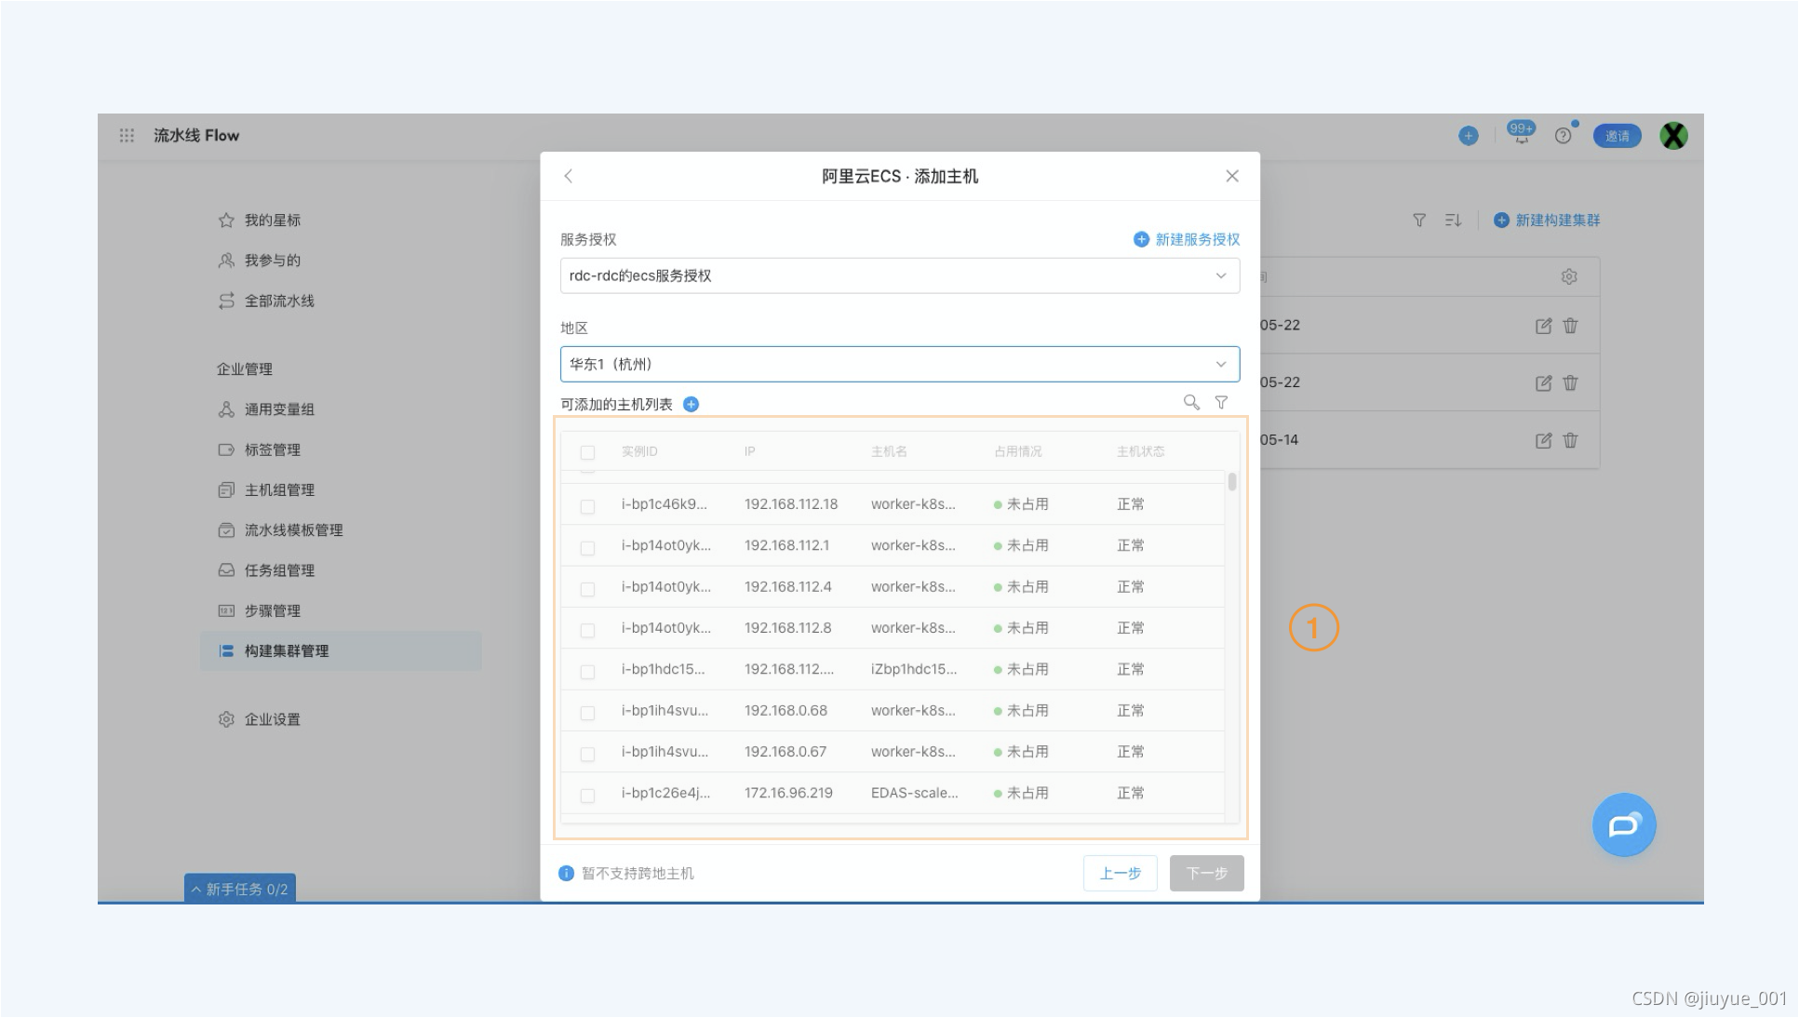
Task: Check the EDAS-scale host row
Action: pyautogui.click(x=587, y=795)
